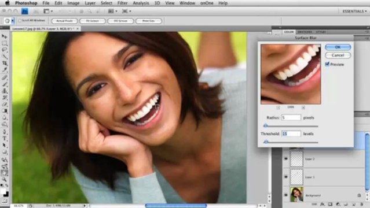Screen dimensions: 370x208
Task: Open the Photoshop application menu
Action: (x=26, y=3)
